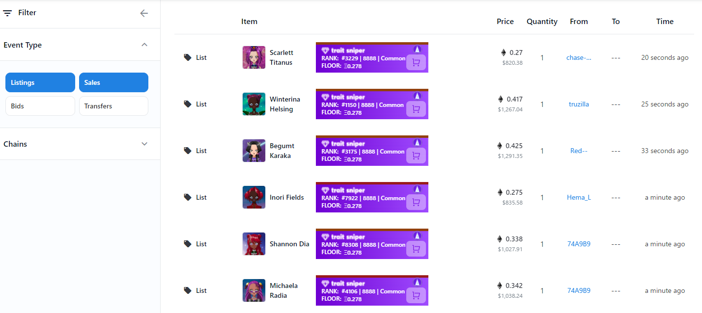Click the Time column header

point(665,22)
